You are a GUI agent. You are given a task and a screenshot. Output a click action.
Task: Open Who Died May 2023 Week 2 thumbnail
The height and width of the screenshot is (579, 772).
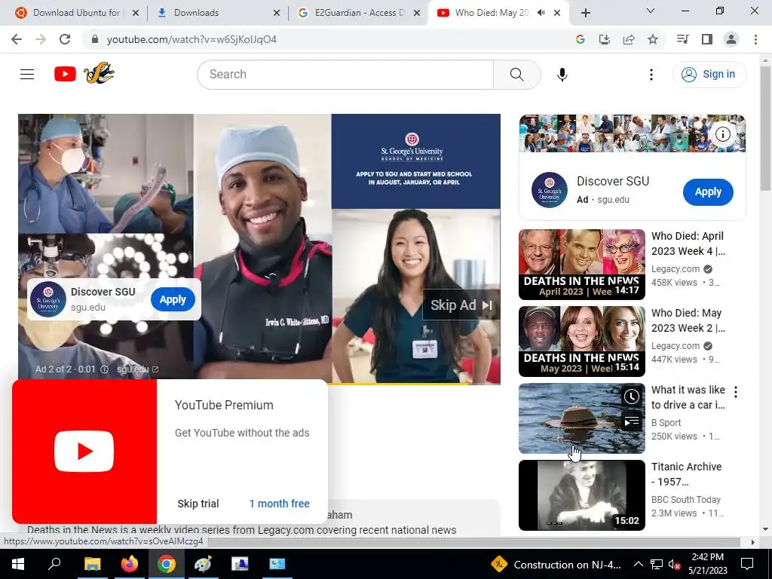click(581, 342)
